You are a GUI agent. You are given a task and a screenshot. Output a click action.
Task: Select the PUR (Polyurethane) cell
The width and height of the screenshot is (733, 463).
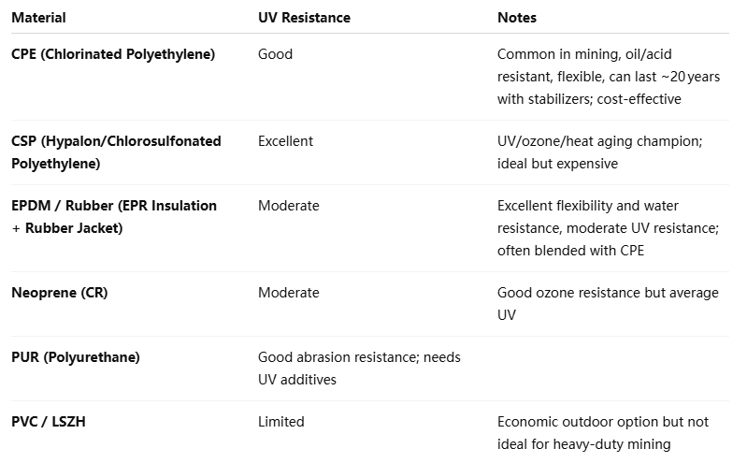[x=76, y=357]
